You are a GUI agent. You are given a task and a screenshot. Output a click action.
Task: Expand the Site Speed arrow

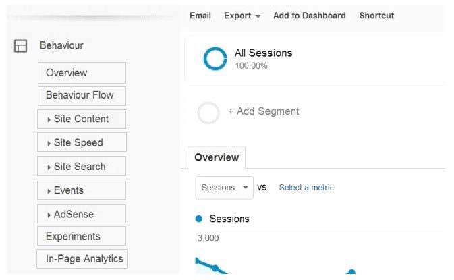[49, 143]
